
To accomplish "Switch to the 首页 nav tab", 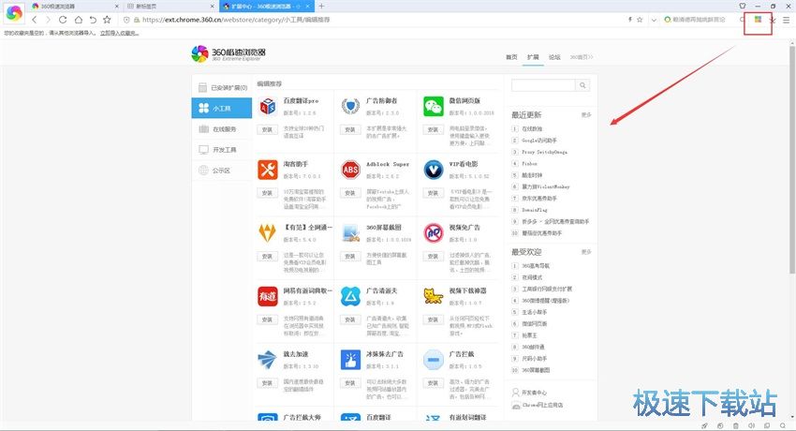I will click(x=511, y=57).
